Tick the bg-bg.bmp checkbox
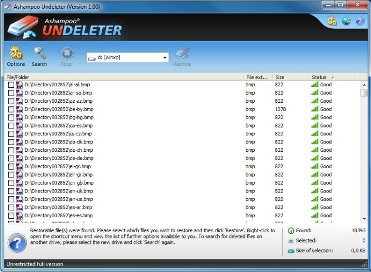 [x=11, y=117]
